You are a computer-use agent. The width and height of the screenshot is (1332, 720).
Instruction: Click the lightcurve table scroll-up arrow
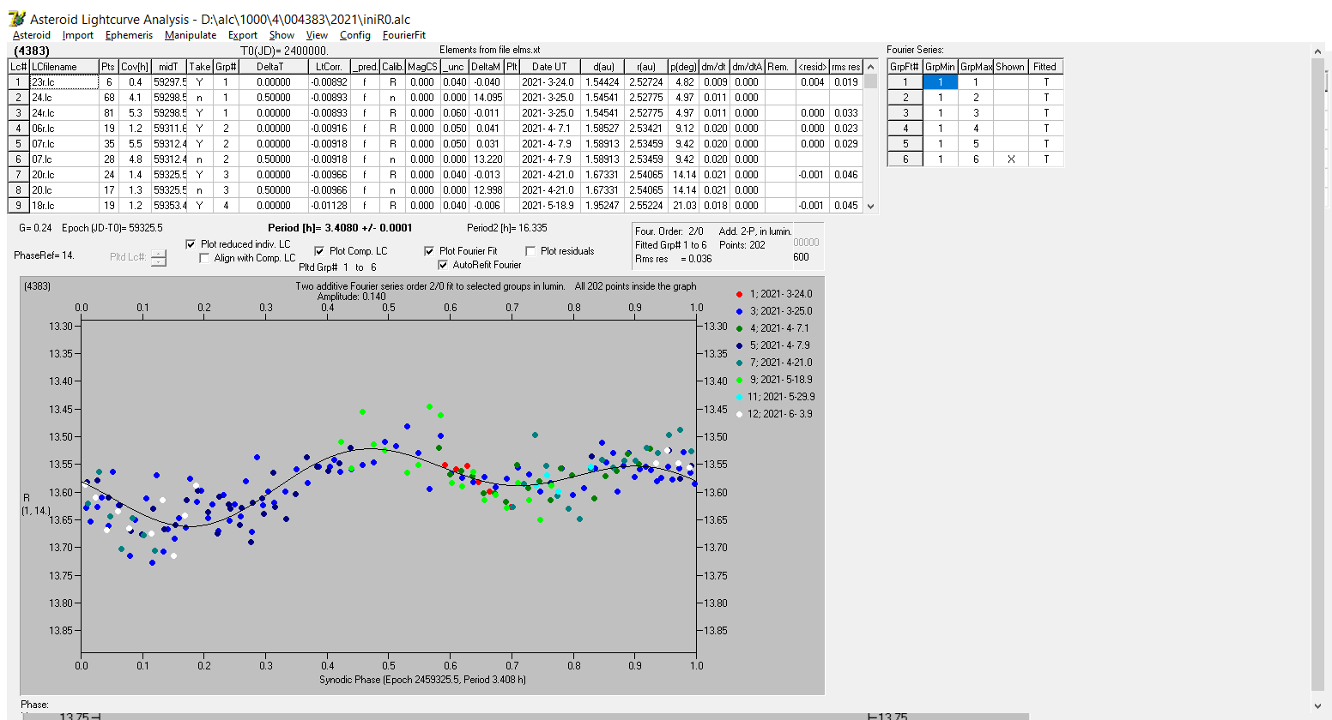(871, 67)
